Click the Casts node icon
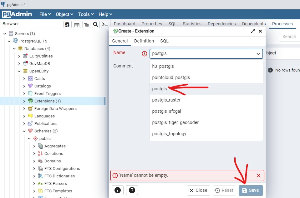The image size is (300, 198). [x=30, y=78]
